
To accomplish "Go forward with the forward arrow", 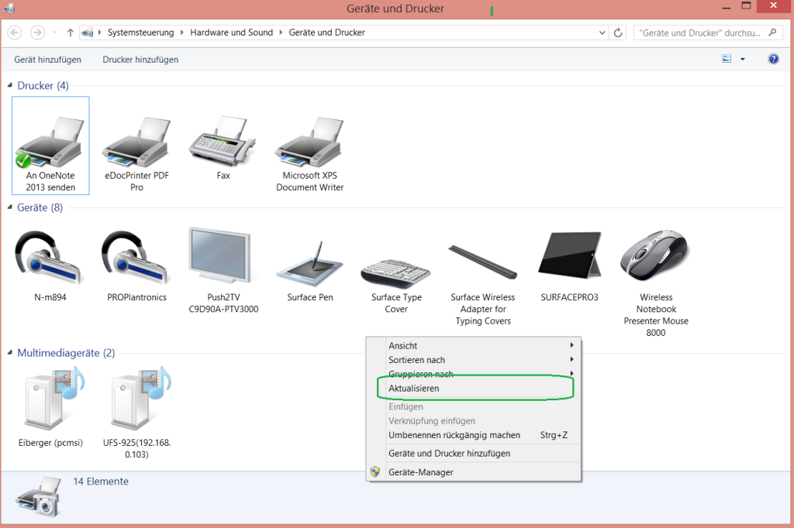I will click(x=37, y=33).
